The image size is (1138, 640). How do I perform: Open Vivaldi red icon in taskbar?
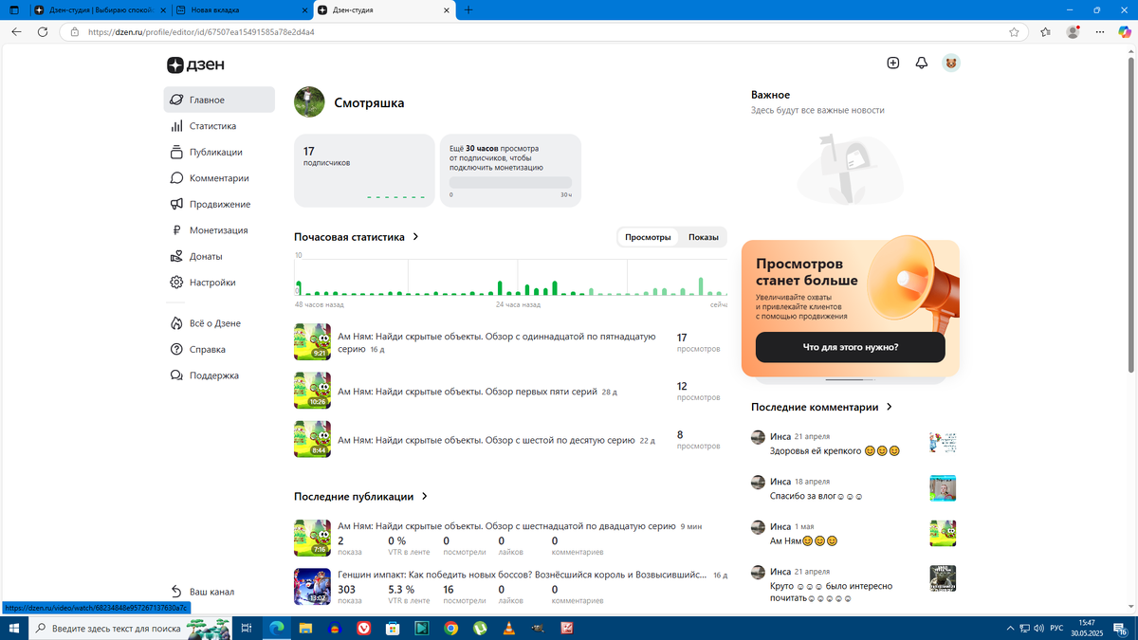point(364,628)
